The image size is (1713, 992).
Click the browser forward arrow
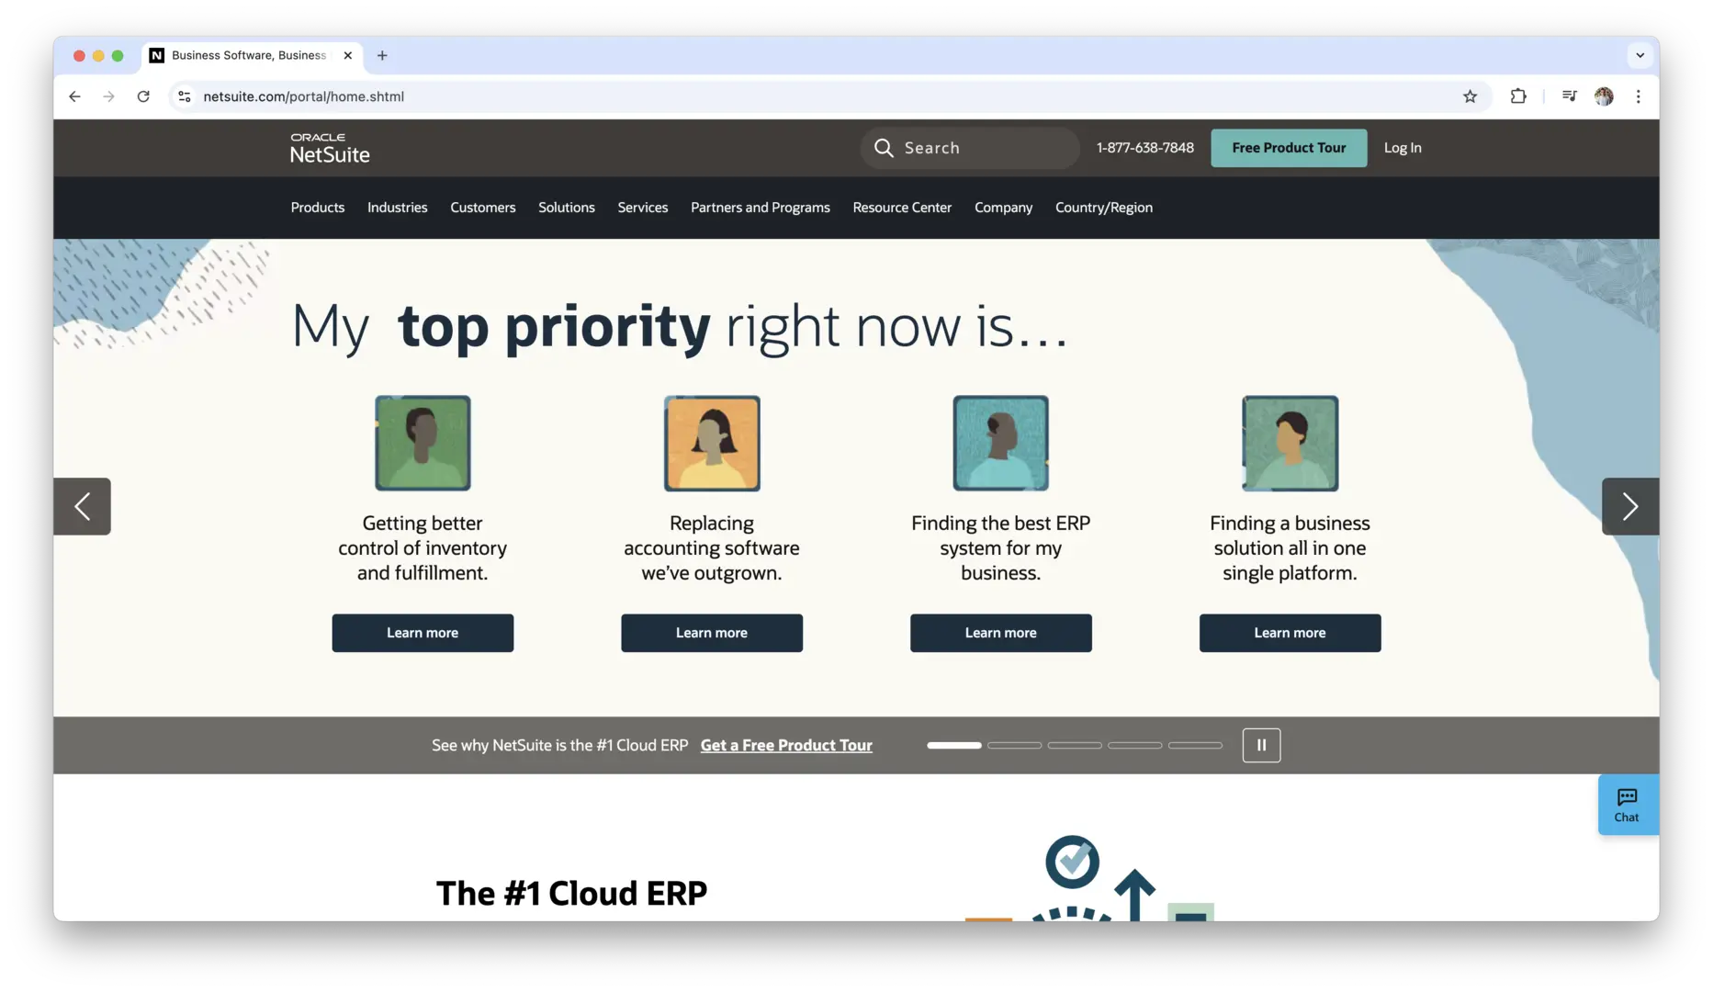coord(108,96)
